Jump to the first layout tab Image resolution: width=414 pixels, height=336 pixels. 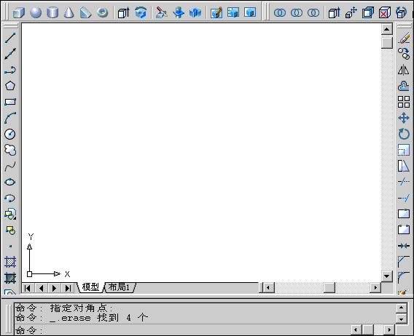point(28,288)
